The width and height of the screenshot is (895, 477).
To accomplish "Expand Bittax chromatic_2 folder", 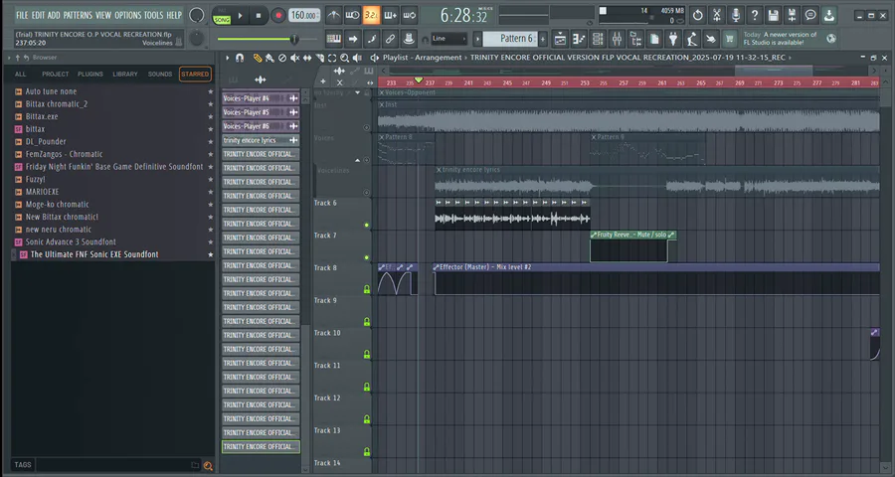I will (x=18, y=103).
